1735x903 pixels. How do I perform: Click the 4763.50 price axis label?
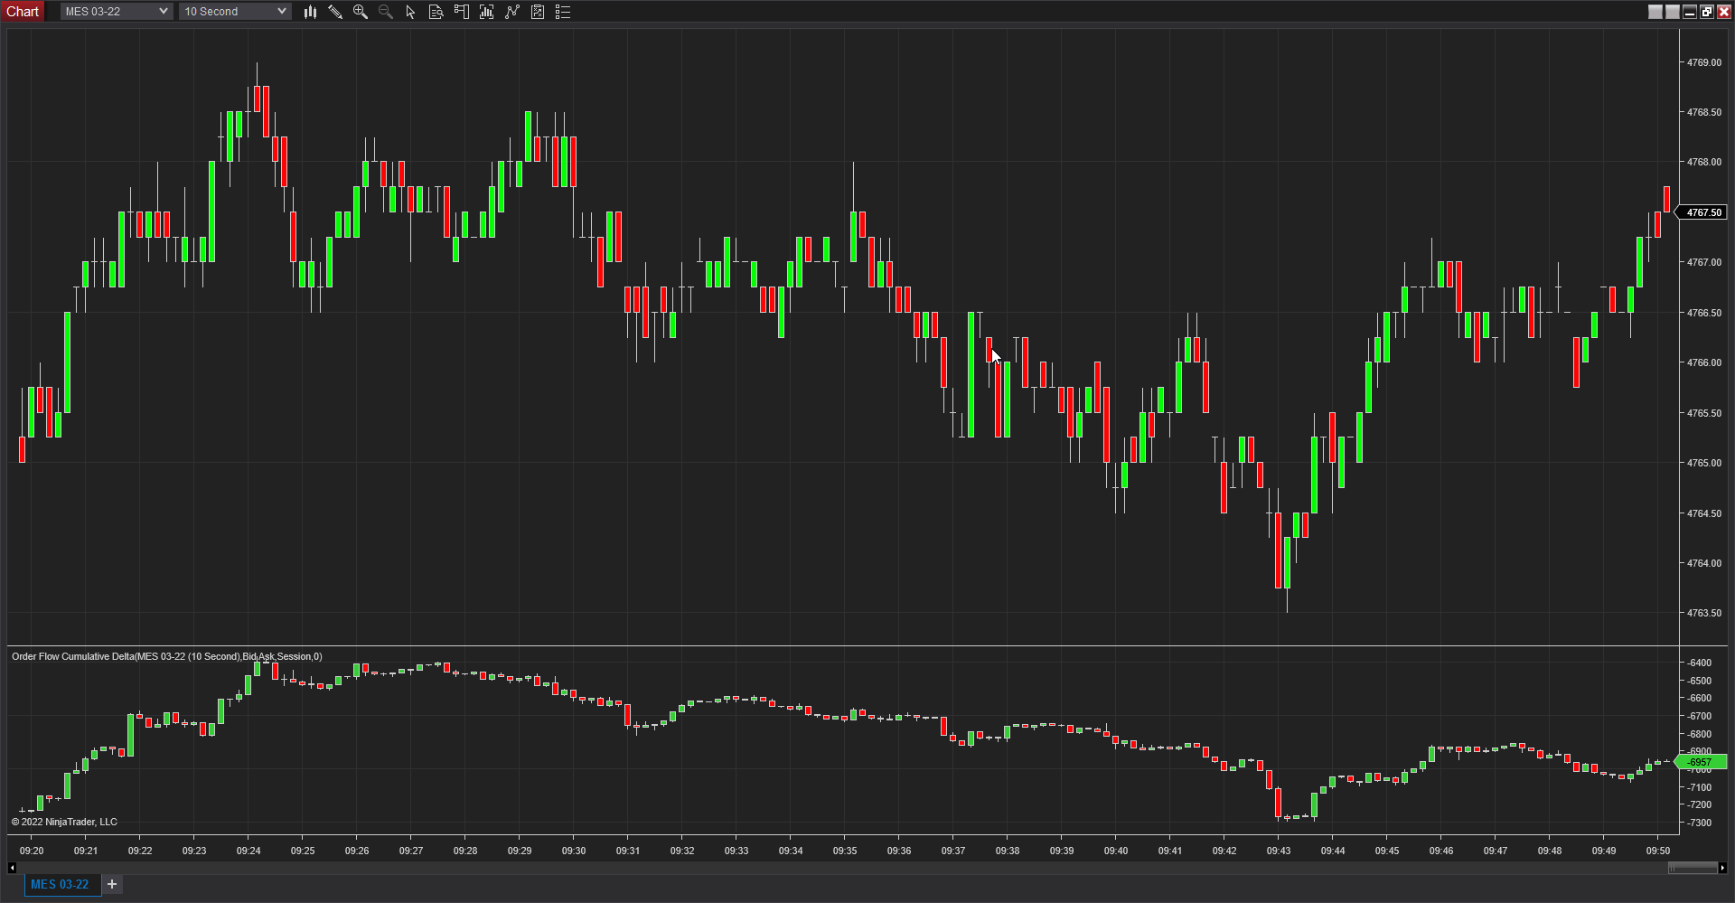(1703, 613)
